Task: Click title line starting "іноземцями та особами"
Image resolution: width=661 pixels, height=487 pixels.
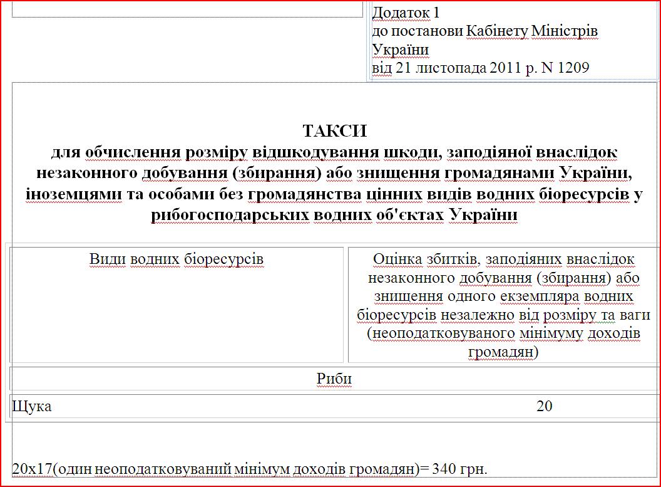Action: coord(334,194)
